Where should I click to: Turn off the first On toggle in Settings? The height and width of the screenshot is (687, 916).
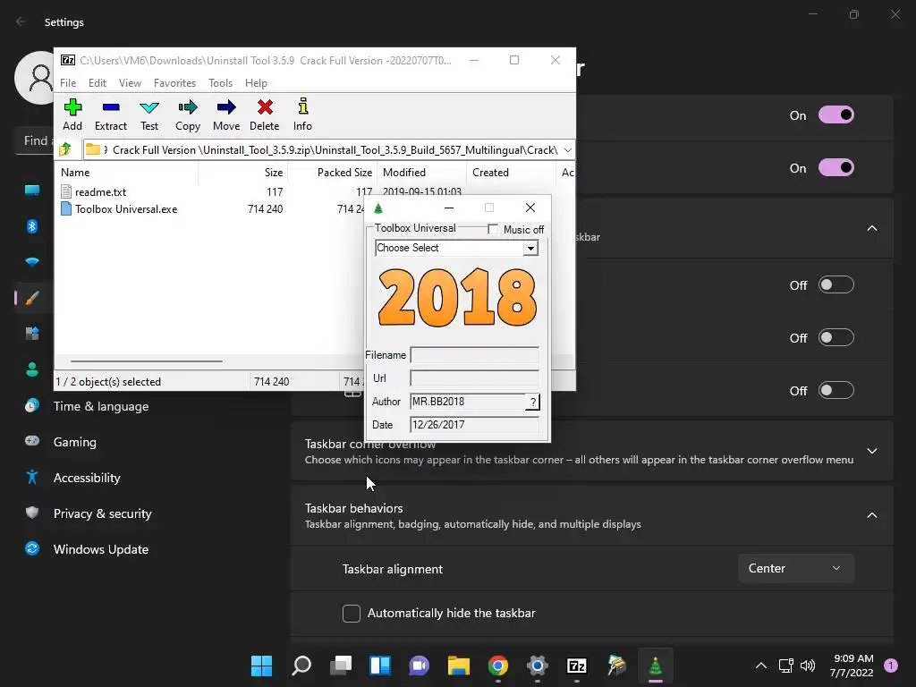click(836, 115)
